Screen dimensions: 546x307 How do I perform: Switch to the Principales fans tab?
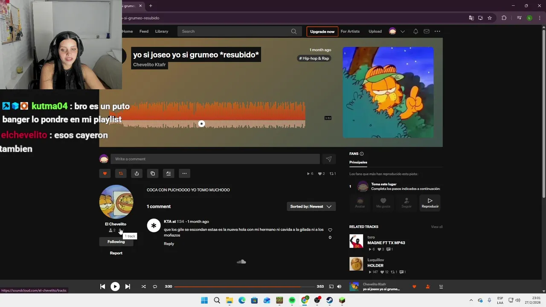pos(358,162)
